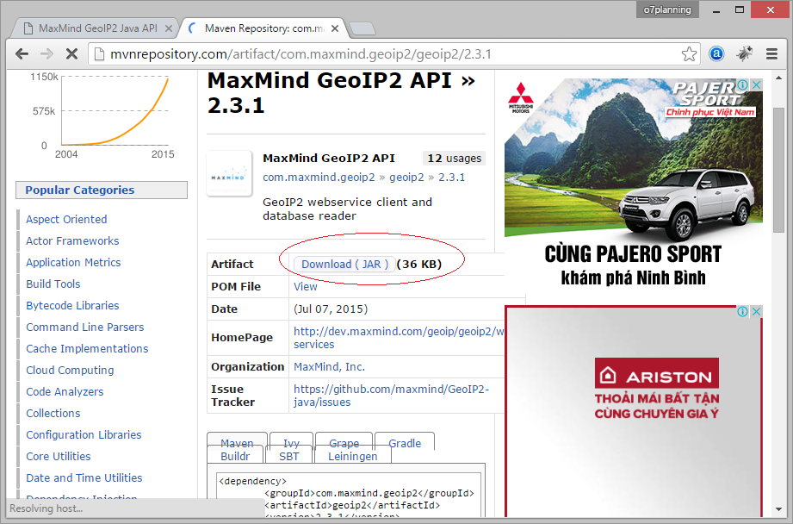Viewport: 793px width, 524px height.
Task: Click the dependency XML code box
Action: coord(349,496)
